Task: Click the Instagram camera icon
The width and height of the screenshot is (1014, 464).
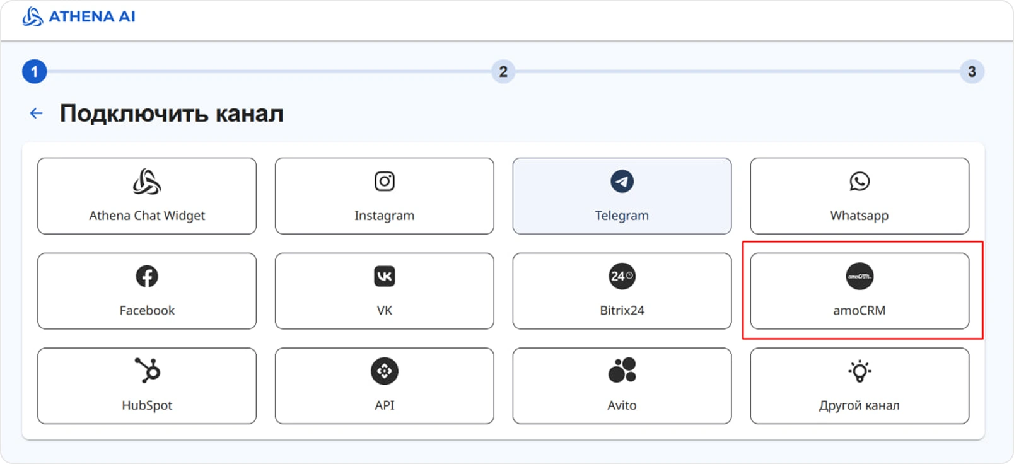Action: coord(385,182)
